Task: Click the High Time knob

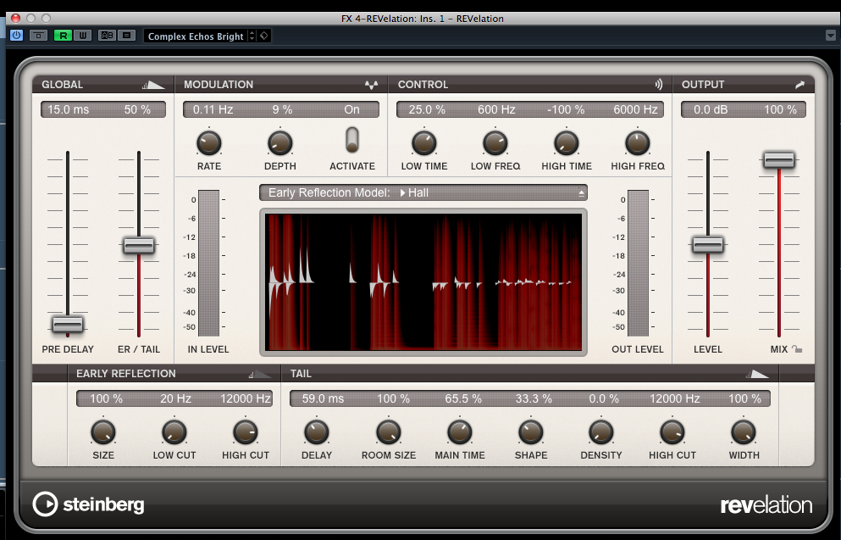Action: (x=567, y=143)
